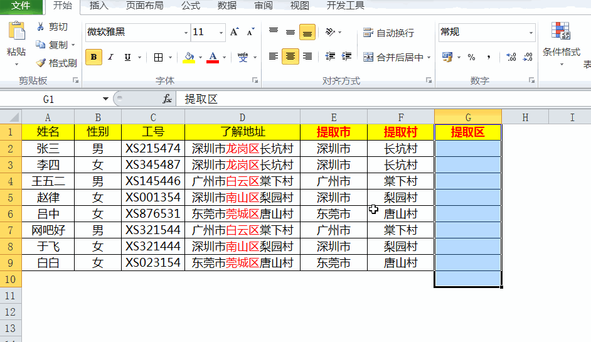Align text to the right
The height and width of the screenshot is (342, 591).
[307, 56]
